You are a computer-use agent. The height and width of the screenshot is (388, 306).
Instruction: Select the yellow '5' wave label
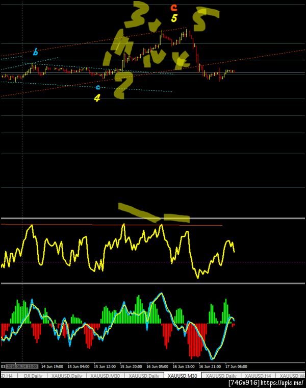point(174,18)
